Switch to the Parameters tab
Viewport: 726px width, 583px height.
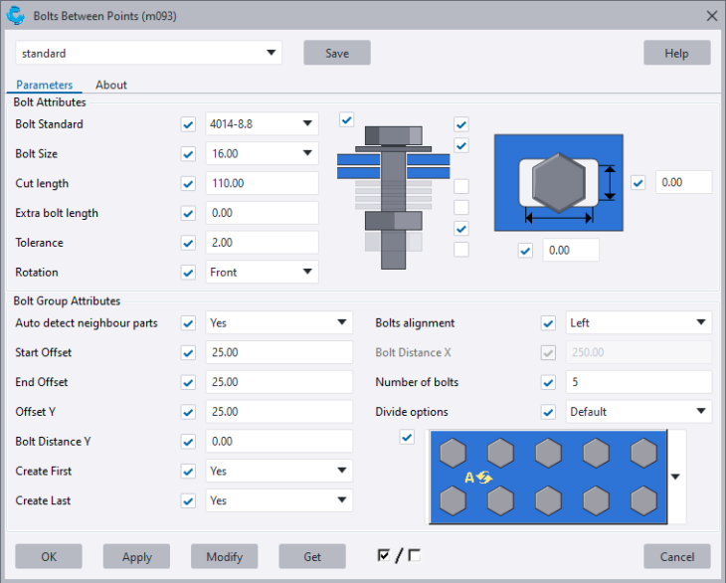pos(45,85)
